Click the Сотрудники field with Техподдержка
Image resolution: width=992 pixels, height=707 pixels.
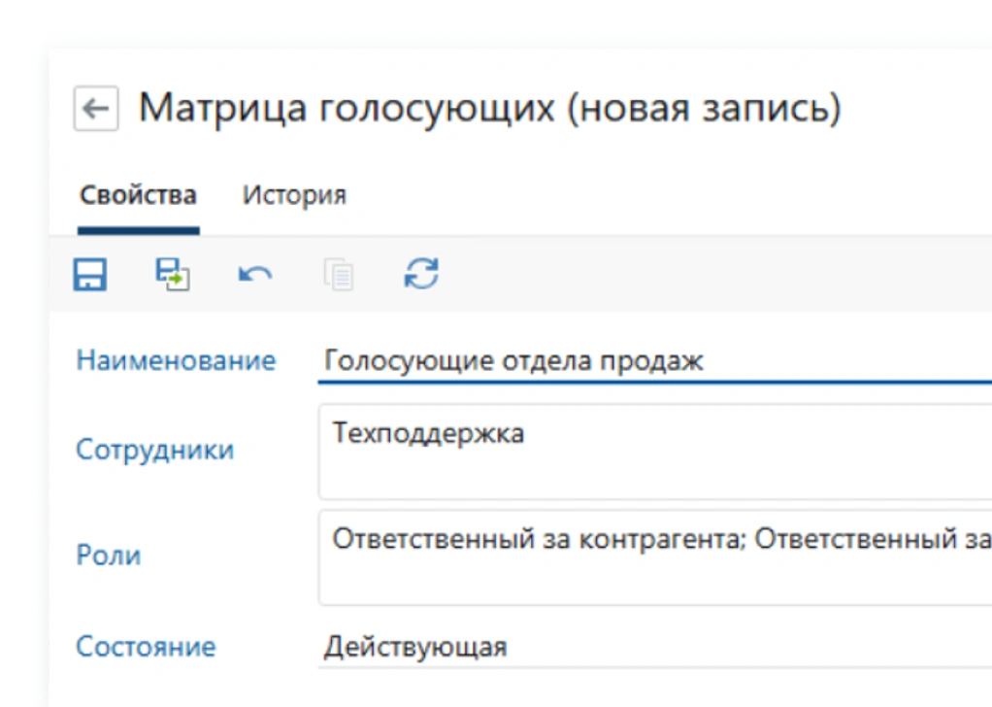pyautogui.click(x=655, y=452)
